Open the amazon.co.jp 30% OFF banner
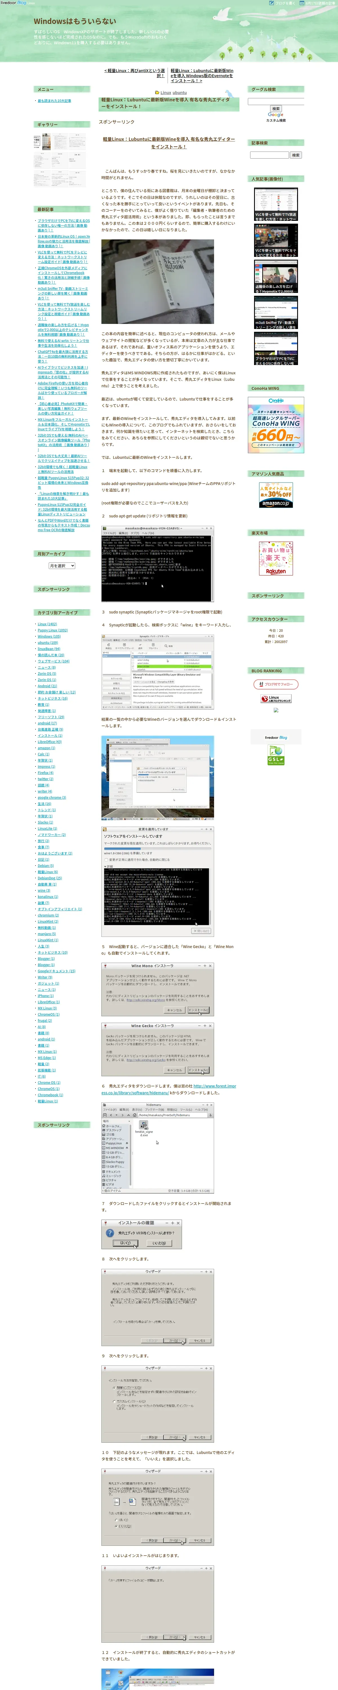338x1690 pixels. click(x=276, y=496)
